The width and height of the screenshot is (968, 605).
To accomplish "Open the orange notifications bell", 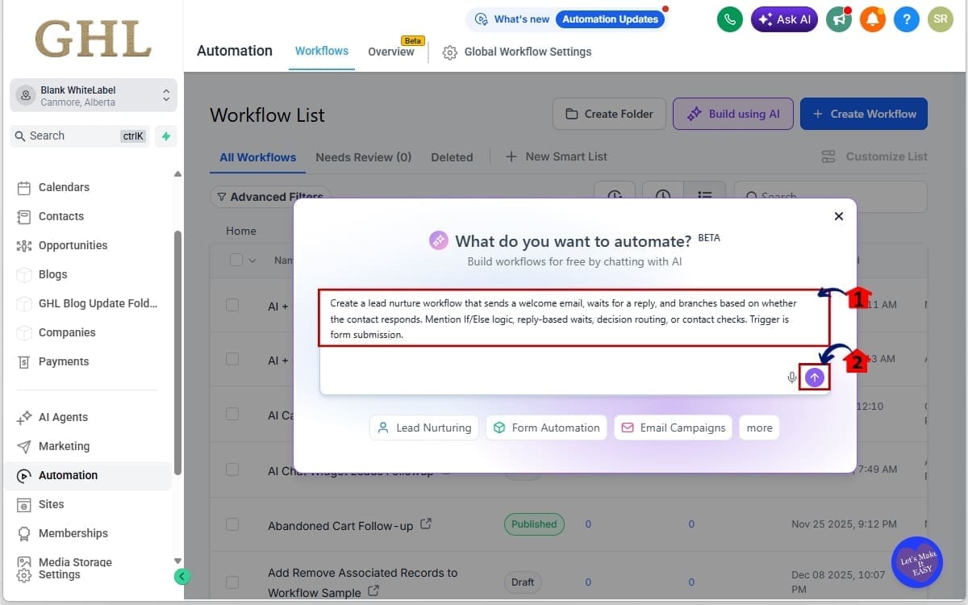I will [872, 19].
